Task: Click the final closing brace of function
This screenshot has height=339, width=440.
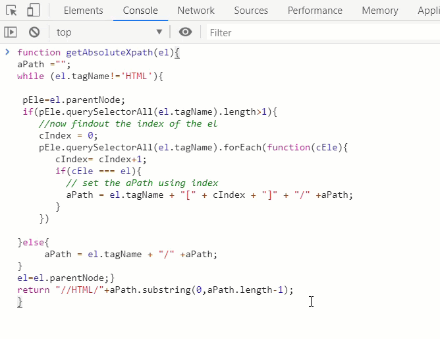Action: point(20,302)
